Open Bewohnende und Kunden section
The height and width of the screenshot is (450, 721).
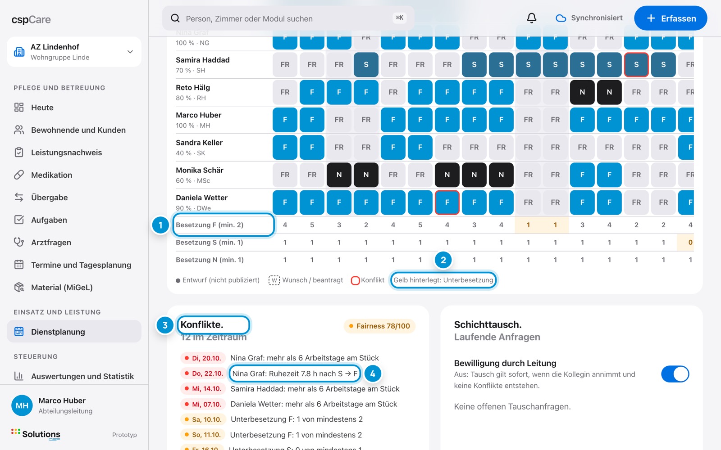click(x=74, y=130)
